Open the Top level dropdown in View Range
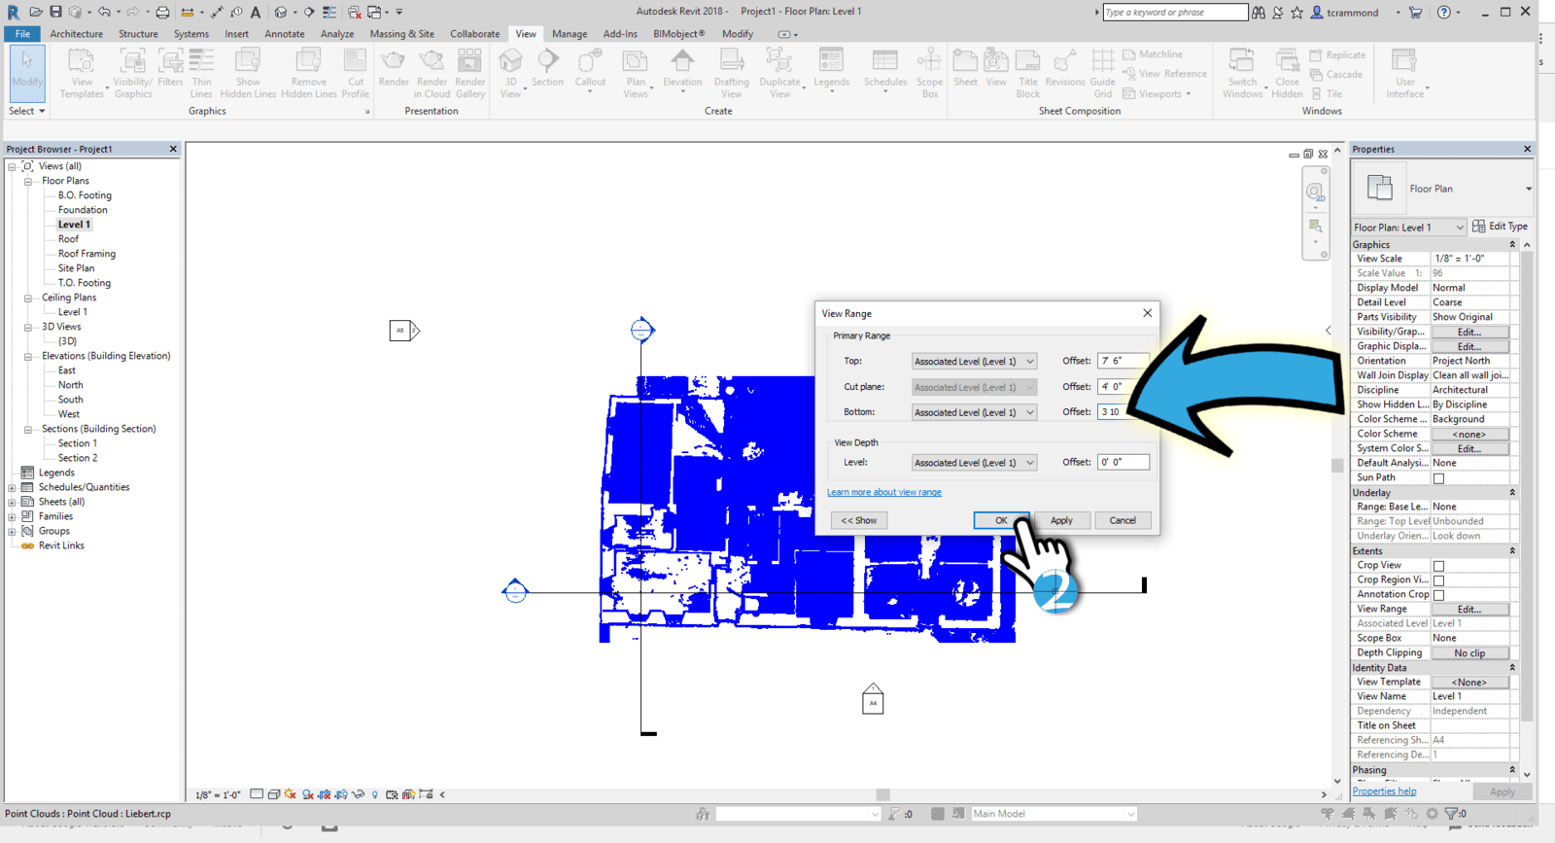The height and width of the screenshot is (843, 1555). [974, 362]
